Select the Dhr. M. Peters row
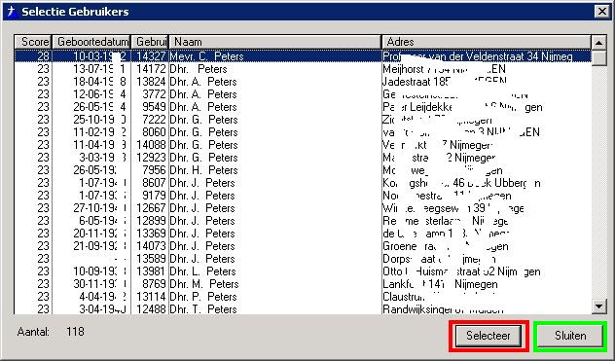The width and height of the screenshot is (615, 361). pos(303,284)
